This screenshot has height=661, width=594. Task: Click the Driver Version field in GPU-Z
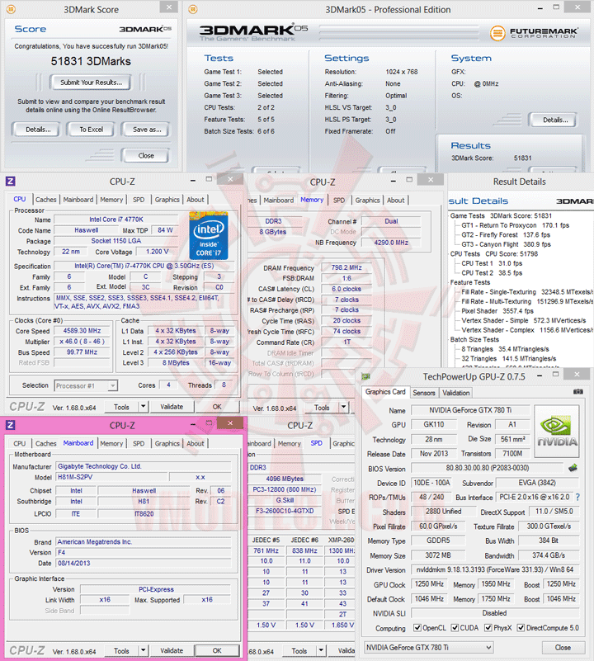[x=495, y=569]
